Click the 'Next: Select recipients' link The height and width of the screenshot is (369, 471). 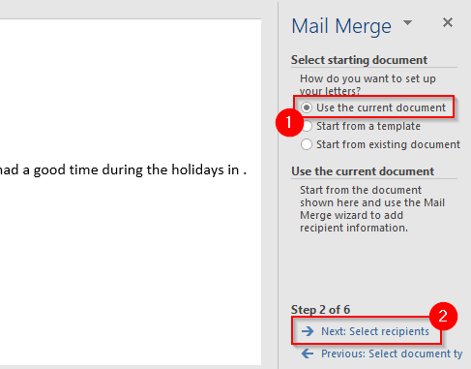pyautogui.click(x=375, y=331)
